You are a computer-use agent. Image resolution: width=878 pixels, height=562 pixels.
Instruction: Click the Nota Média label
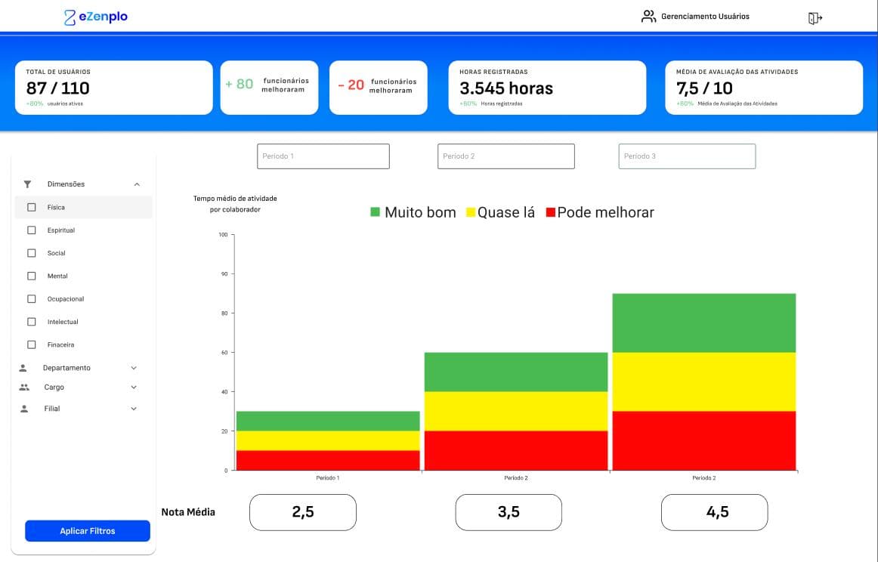click(188, 511)
